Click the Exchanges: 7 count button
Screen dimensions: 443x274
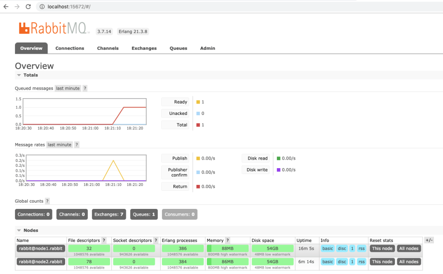(109, 214)
